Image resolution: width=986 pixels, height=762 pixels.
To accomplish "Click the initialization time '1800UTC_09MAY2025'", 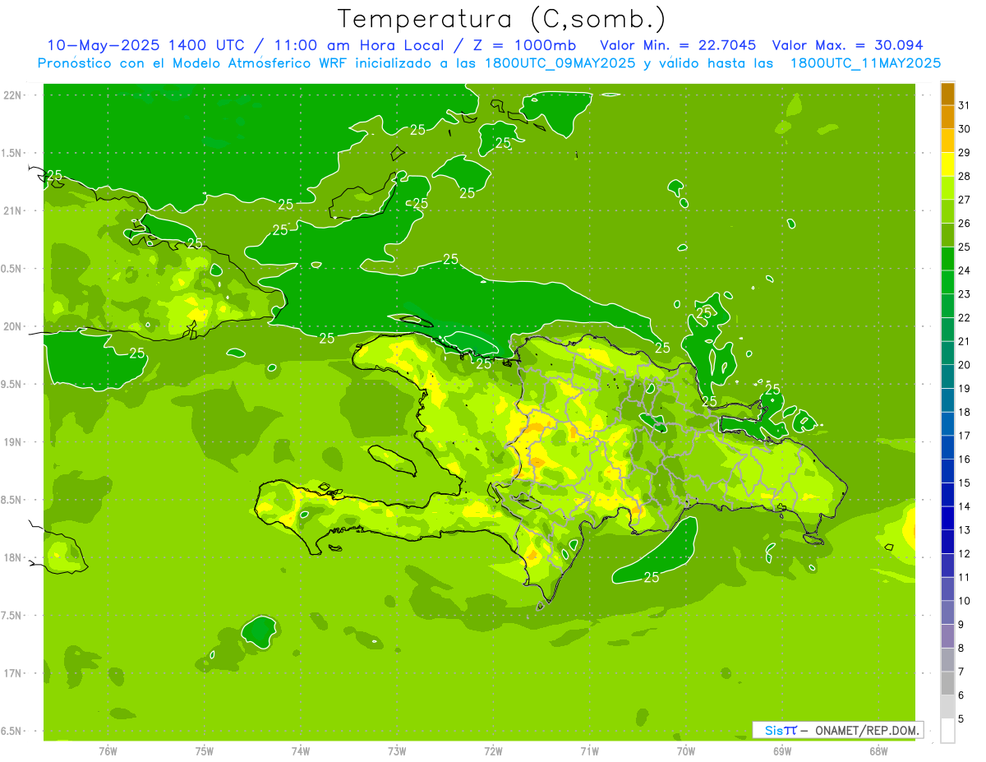I will pyautogui.click(x=559, y=62).
